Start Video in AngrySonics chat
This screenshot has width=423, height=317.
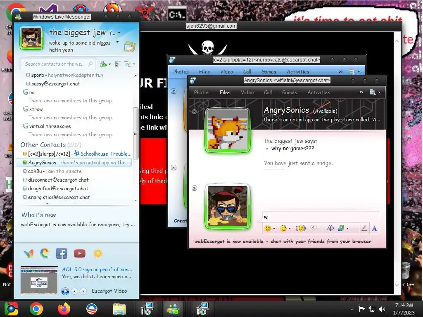247,92
